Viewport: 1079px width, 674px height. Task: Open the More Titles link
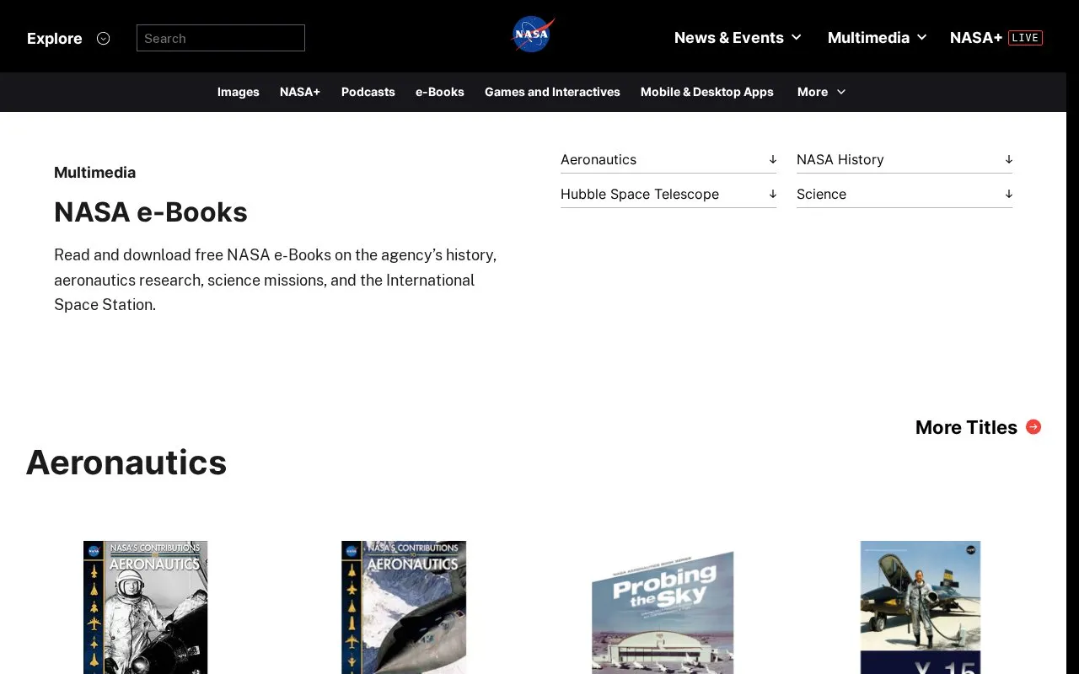(966, 427)
